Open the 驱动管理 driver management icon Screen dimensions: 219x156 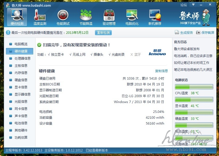[x=109, y=15]
